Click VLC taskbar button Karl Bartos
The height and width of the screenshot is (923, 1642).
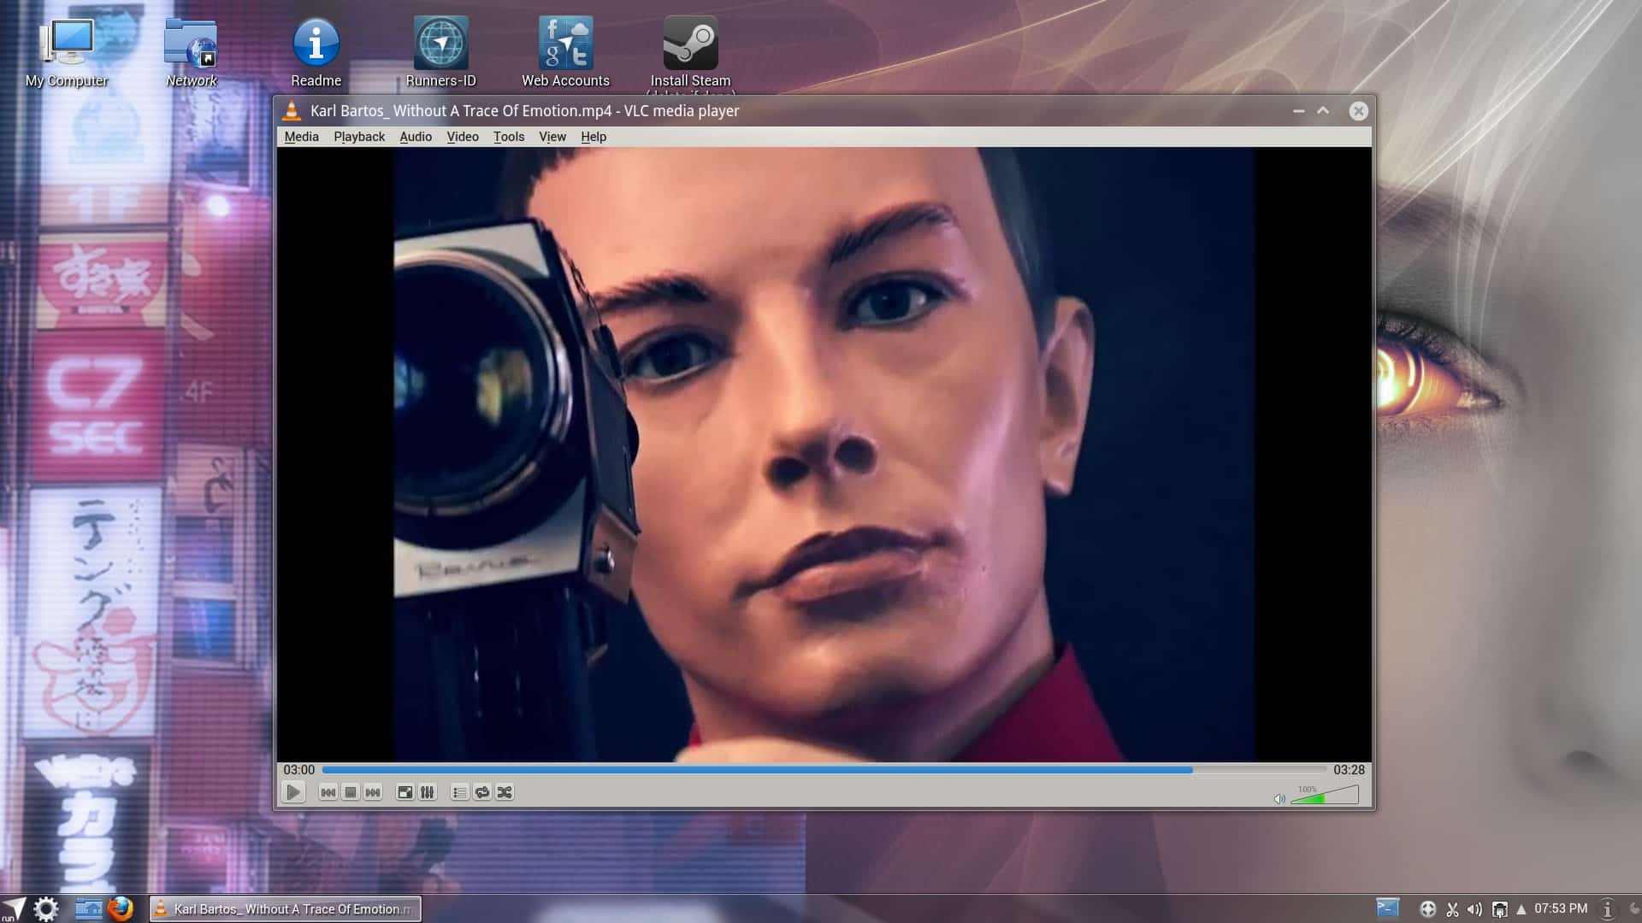pyautogui.click(x=286, y=908)
